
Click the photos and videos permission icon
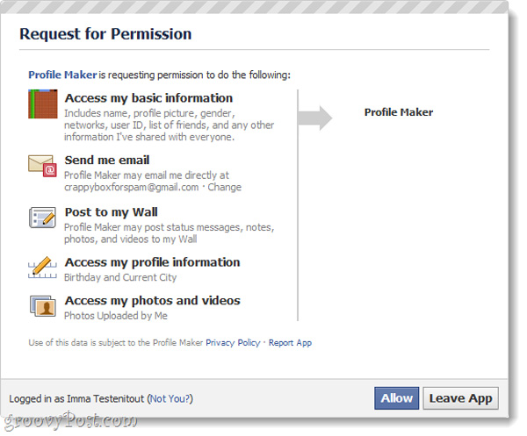pyautogui.click(x=42, y=305)
